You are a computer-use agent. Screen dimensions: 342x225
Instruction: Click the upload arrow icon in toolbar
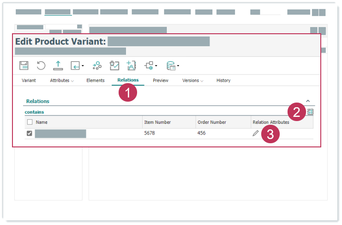[58, 66]
